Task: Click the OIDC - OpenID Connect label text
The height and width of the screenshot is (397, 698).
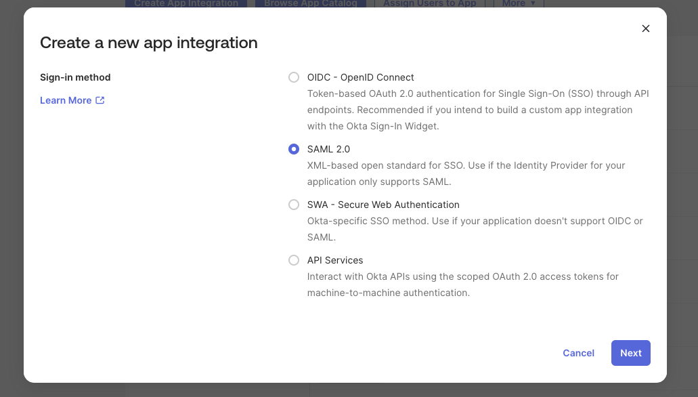Action: (361, 77)
